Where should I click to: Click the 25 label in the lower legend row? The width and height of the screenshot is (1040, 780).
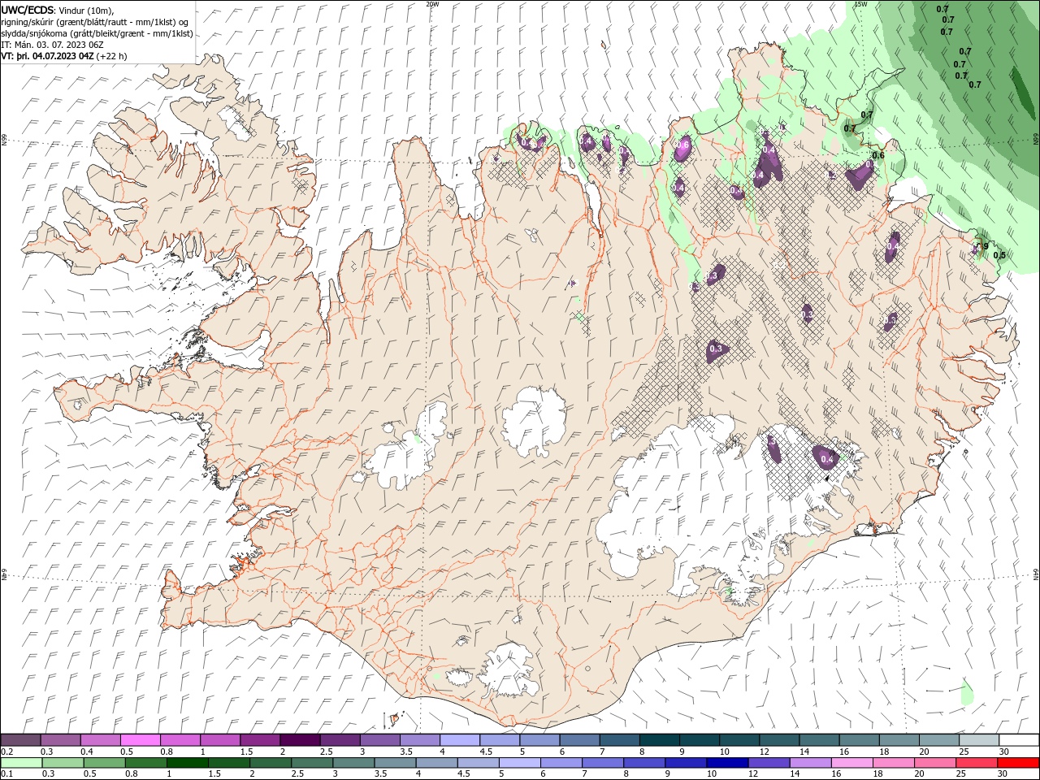click(x=963, y=773)
